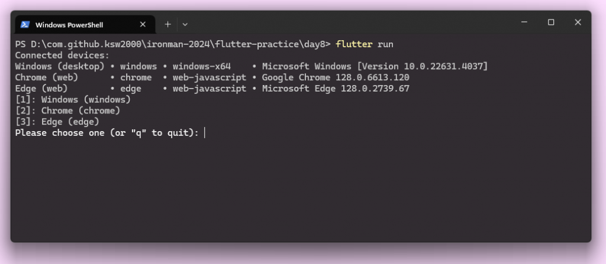Screen dimensions: 606x264
Task: Click the "Connected devices:" text line
Action: (x=62, y=55)
